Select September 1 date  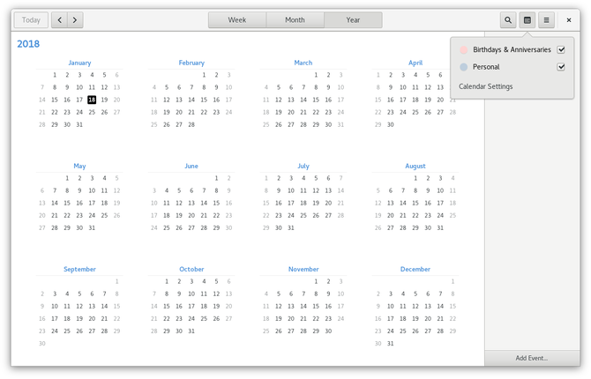pos(116,281)
